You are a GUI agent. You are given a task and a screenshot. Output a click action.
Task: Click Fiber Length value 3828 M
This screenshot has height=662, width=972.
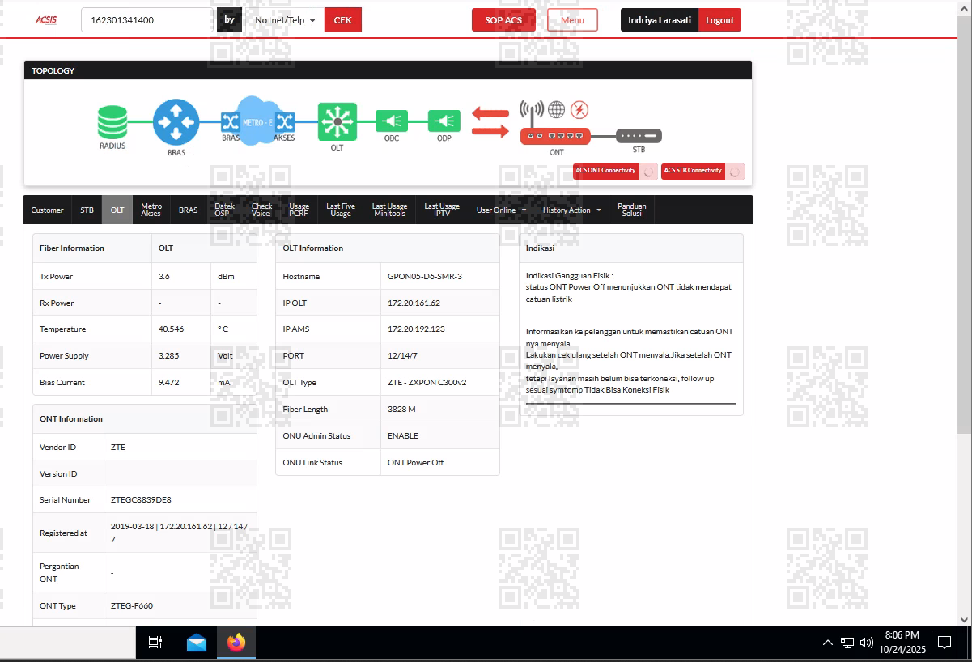click(x=402, y=410)
